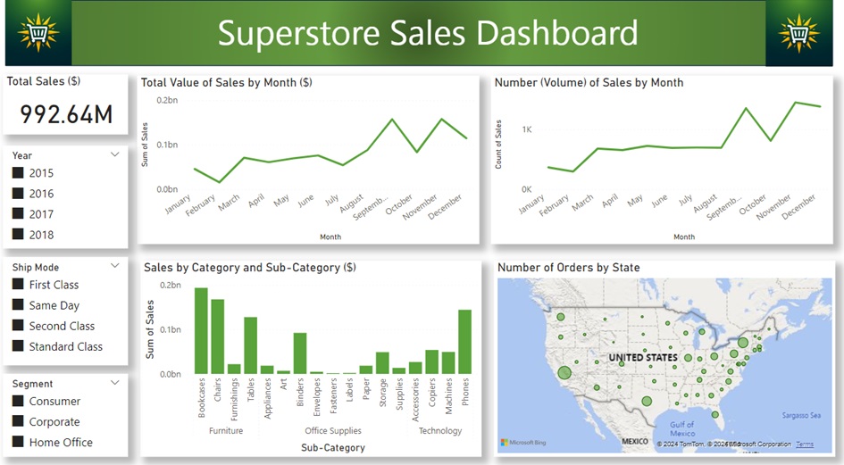
Task: Click the Copiers bar in chart
Action: (x=431, y=362)
